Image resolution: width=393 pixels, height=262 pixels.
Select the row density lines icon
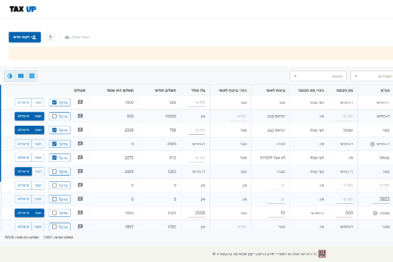[32, 76]
